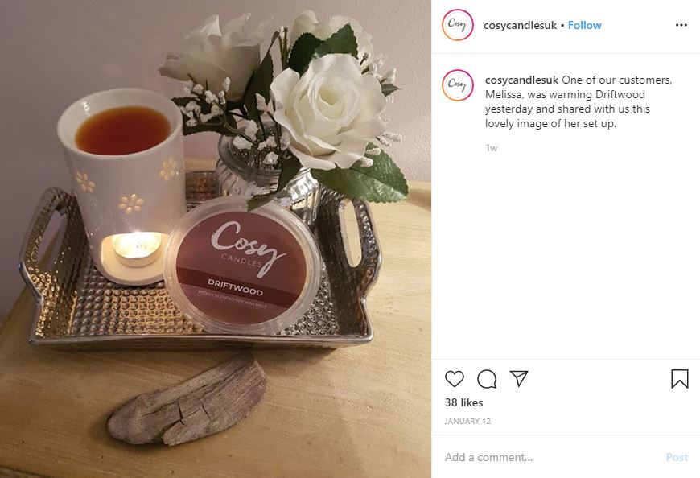
Task: Open cosycandlesuk username in header
Action: click(520, 26)
